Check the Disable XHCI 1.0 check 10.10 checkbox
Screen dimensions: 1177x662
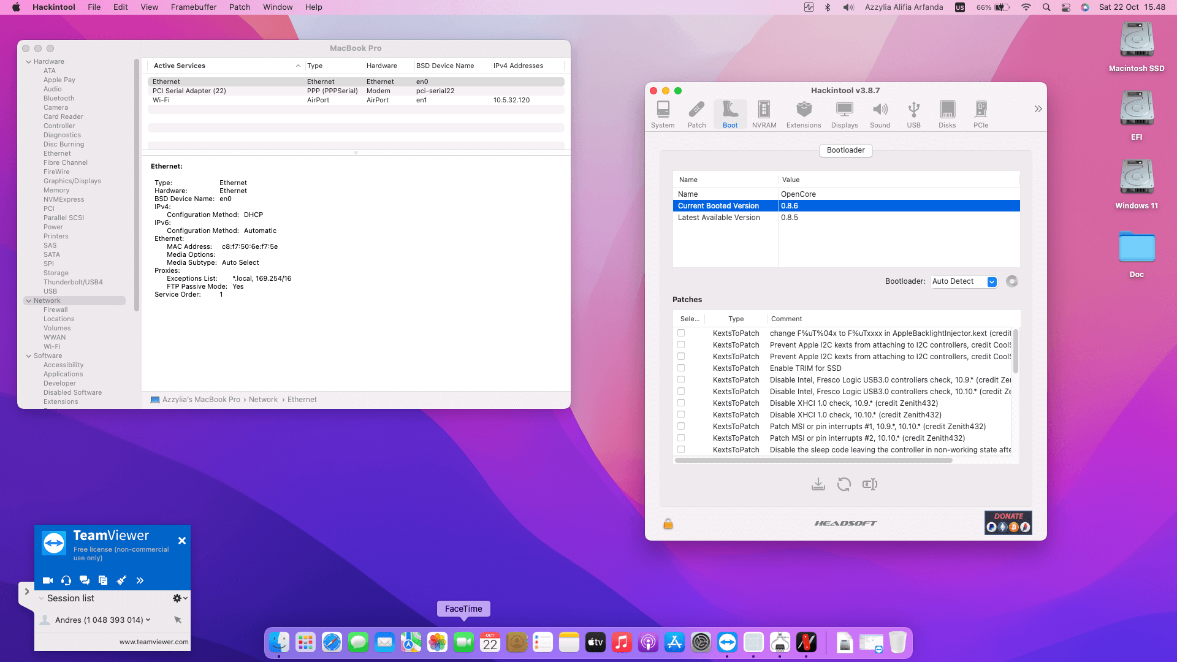[x=681, y=415]
